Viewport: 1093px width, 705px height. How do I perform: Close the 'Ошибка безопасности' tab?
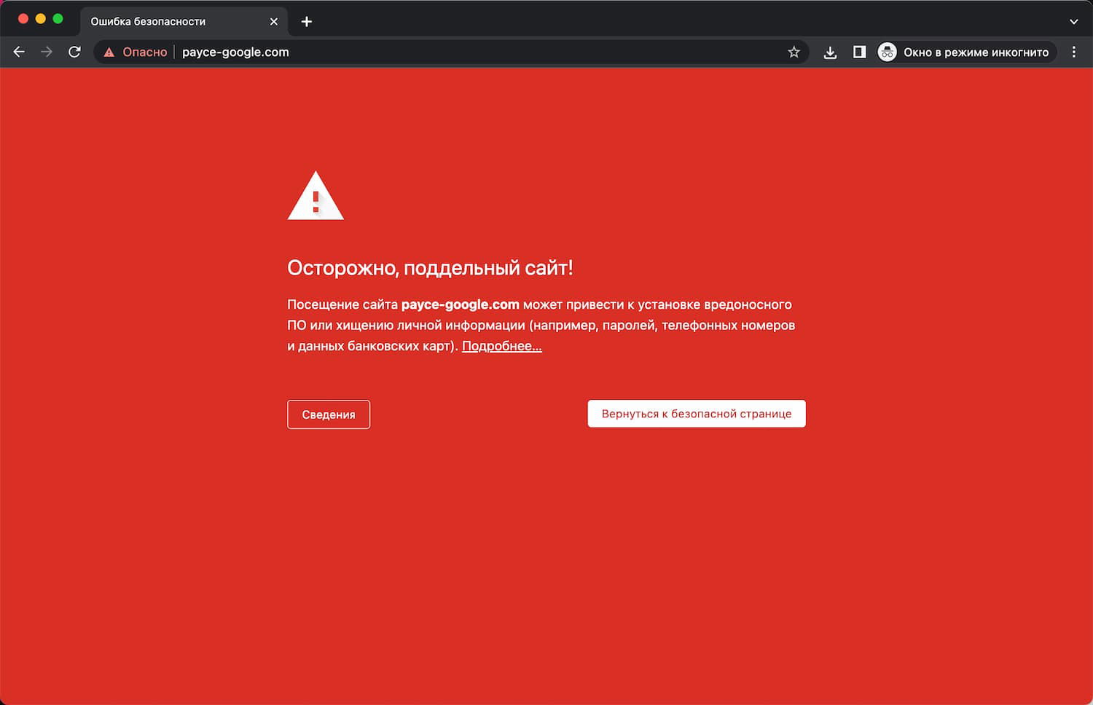click(x=274, y=22)
